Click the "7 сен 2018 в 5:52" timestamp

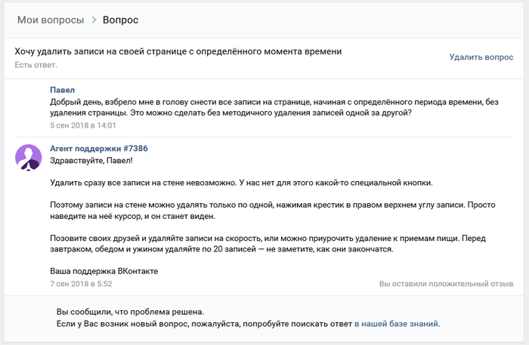point(81,283)
